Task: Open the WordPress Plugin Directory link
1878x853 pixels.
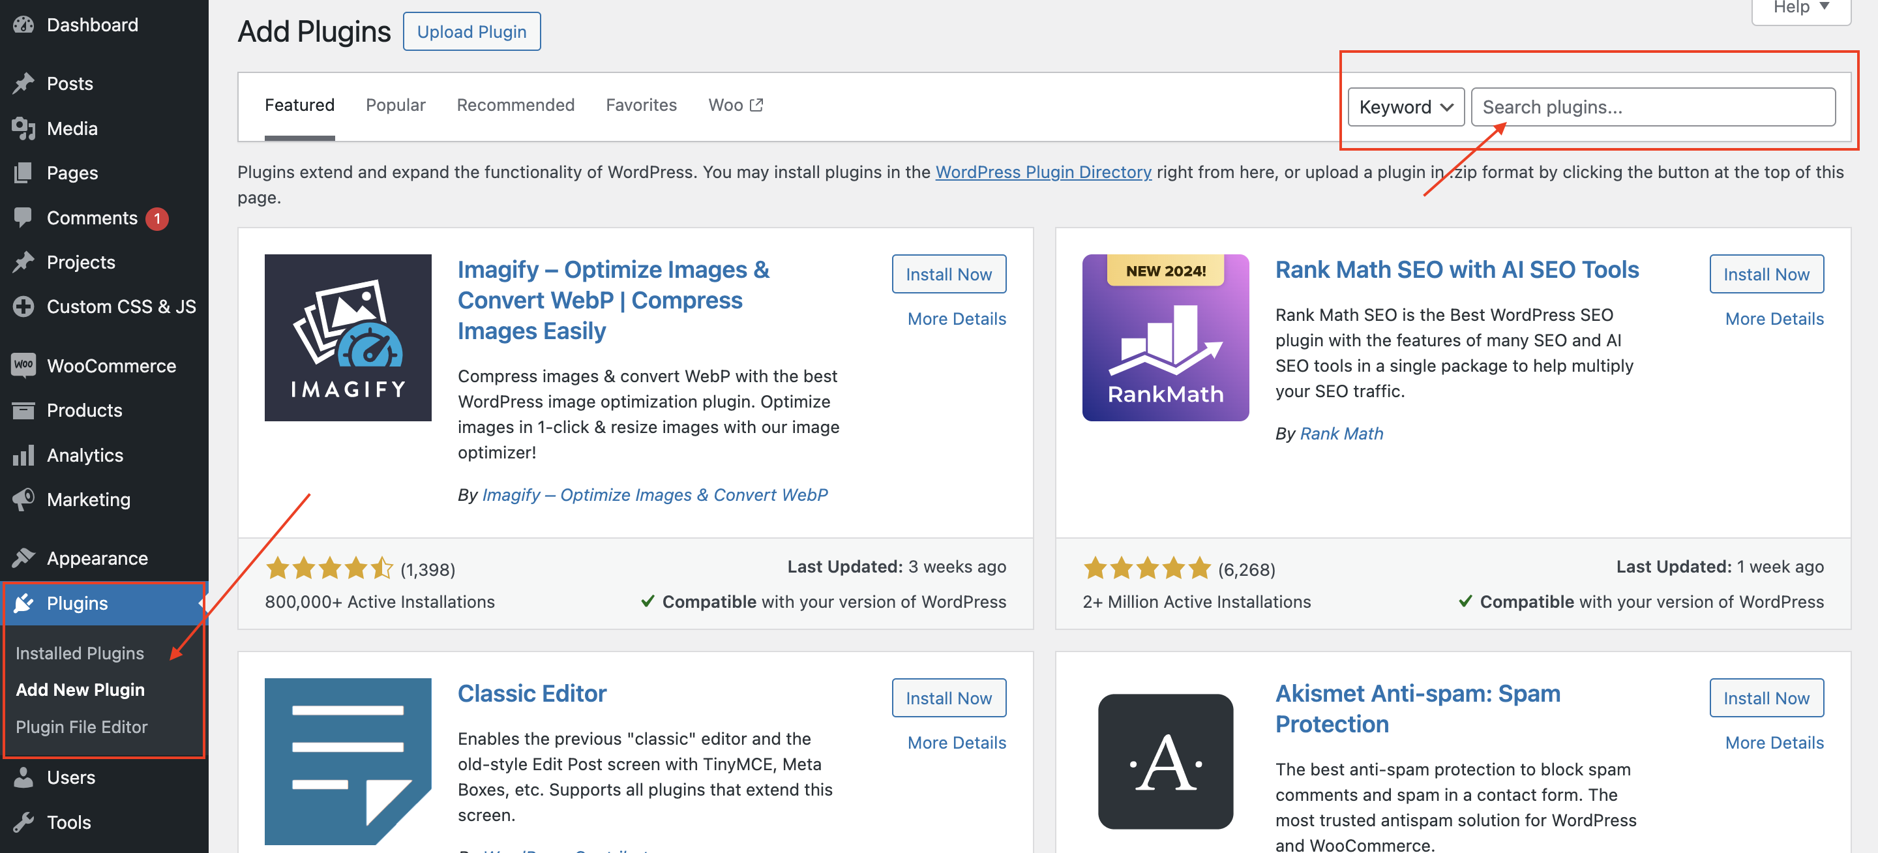Action: click(1043, 172)
